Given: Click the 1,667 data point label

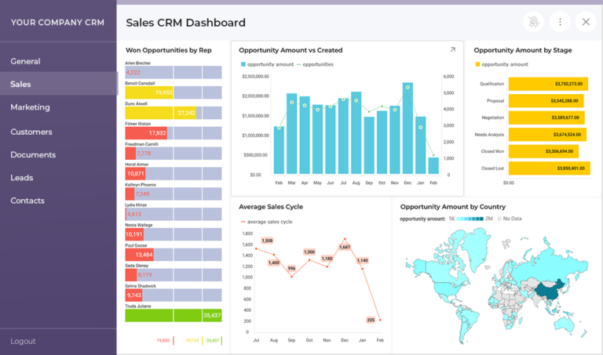Looking at the screenshot, I should pyautogui.click(x=345, y=247).
